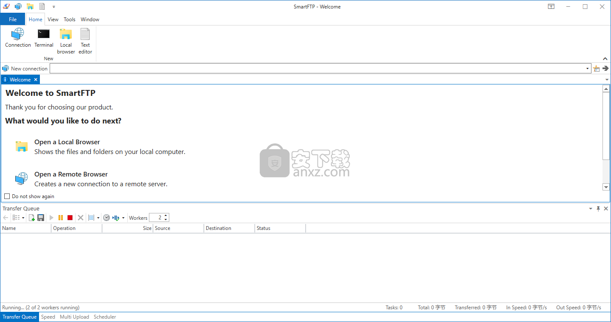Click the favorites star icon beside address bar

pyautogui.click(x=597, y=68)
